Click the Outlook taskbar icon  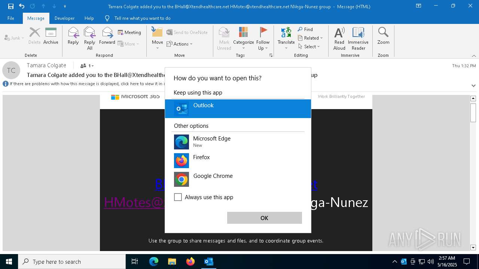(209, 262)
